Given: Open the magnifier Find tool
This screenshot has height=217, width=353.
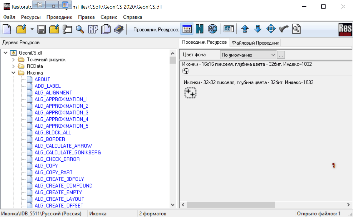Looking at the screenshot, I should pyautogui.click(x=80, y=29).
